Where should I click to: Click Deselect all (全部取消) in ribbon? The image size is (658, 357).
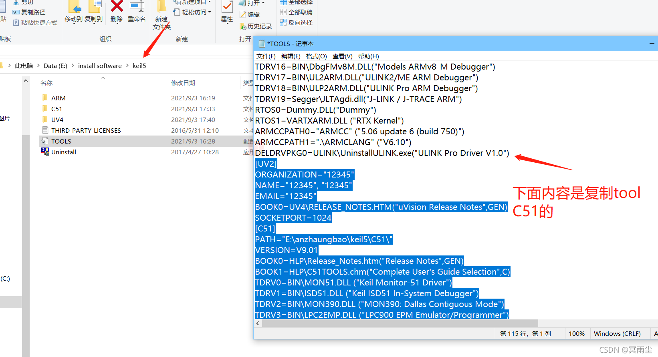coord(296,12)
